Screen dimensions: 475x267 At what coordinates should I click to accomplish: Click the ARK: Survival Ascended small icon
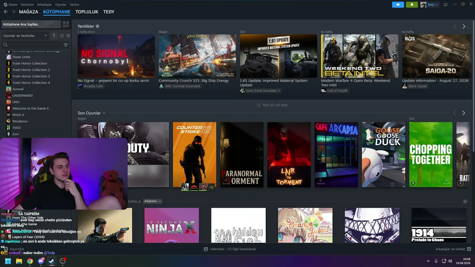point(161,86)
